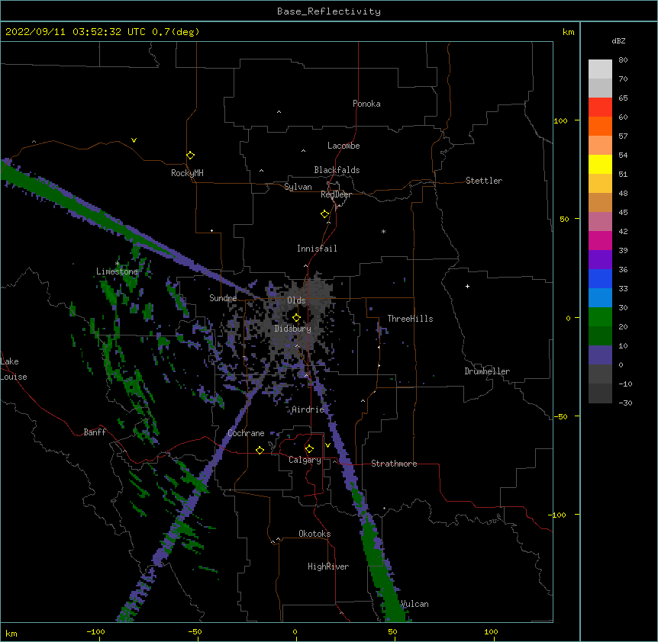Click the white plus marker north of Drumheller

point(467,286)
